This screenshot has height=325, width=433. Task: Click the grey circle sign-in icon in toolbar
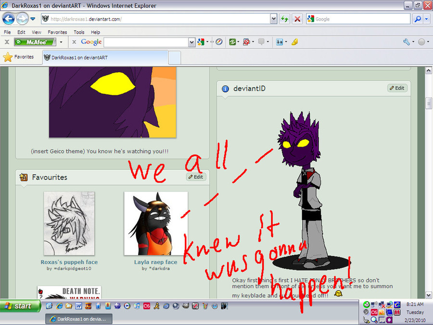421,42
